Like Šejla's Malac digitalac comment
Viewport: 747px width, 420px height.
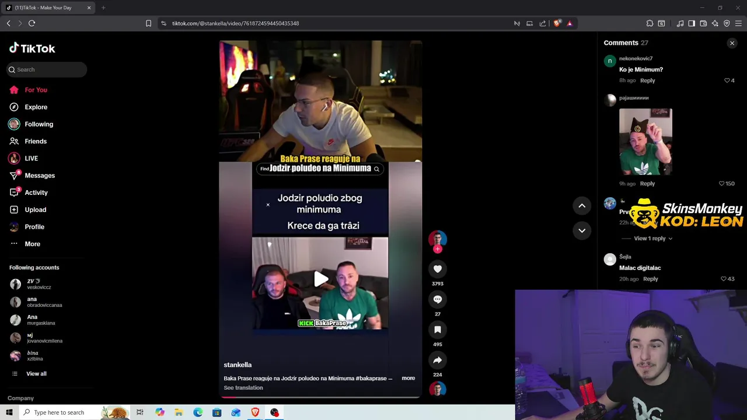(x=724, y=279)
